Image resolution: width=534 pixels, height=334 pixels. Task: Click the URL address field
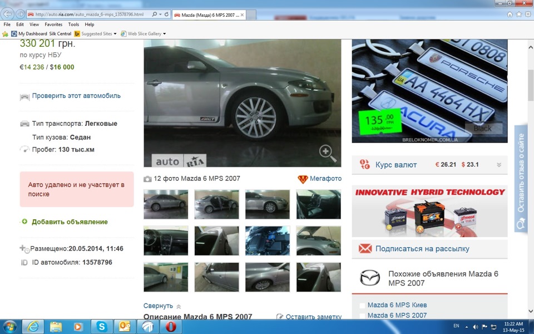coord(90,14)
